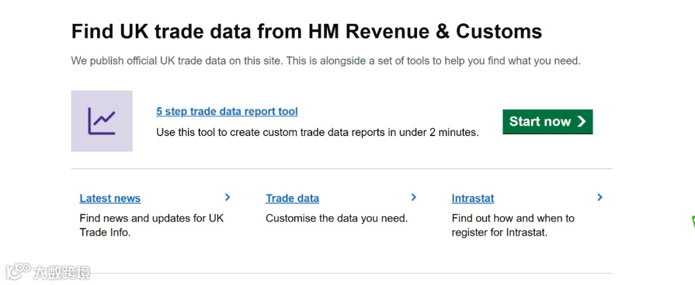Click the green shape at the right edge
The height and width of the screenshot is (285, 695).
pyautogui.click(x=692, y=222)
